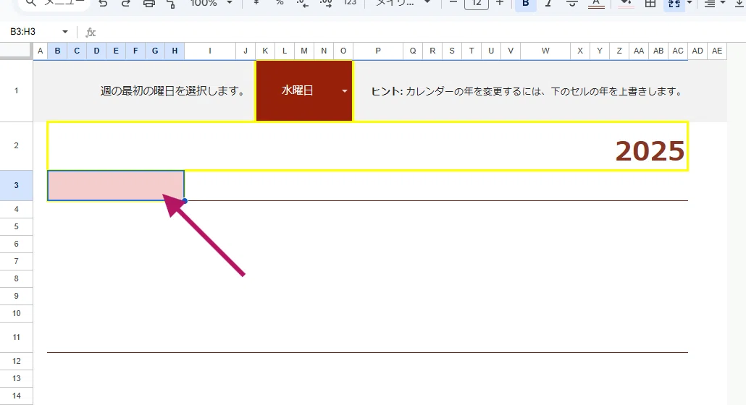Open the text color picker
Screen dimensions: 746x405
596,4
